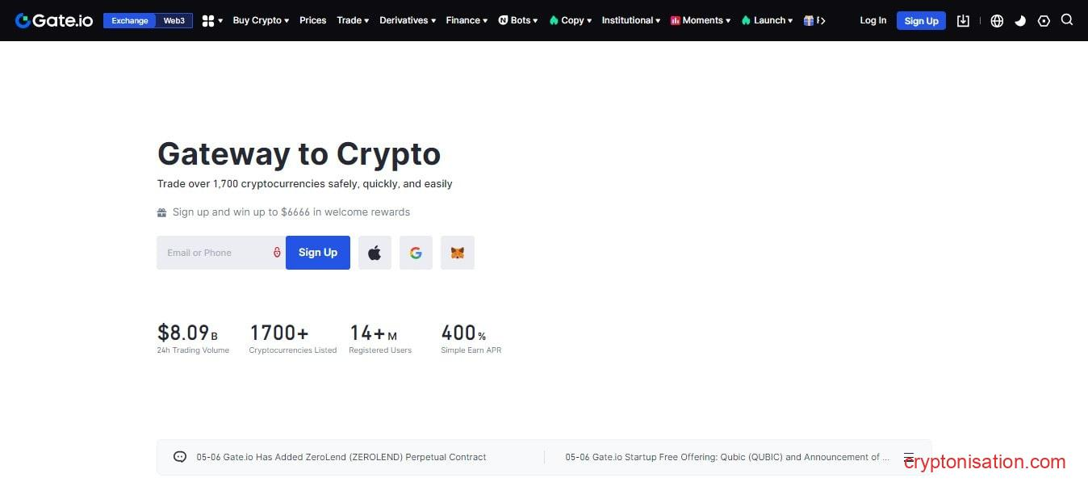Focus the Email or Phone field

click(x=214, y=253)
